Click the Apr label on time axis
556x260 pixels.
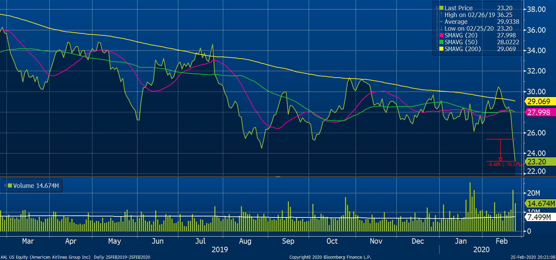[71, 241]
